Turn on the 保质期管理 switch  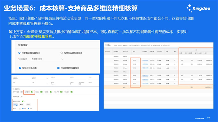(x=21, y=96)
